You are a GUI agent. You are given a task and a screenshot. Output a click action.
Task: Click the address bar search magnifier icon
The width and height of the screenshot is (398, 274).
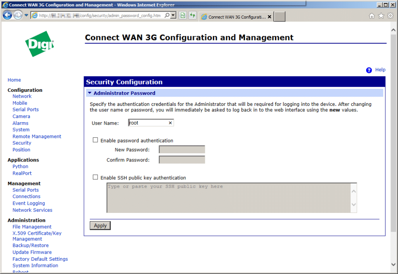pos(167,15)
